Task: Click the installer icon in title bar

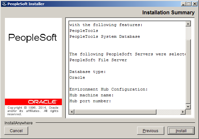Action: point(4,4)
